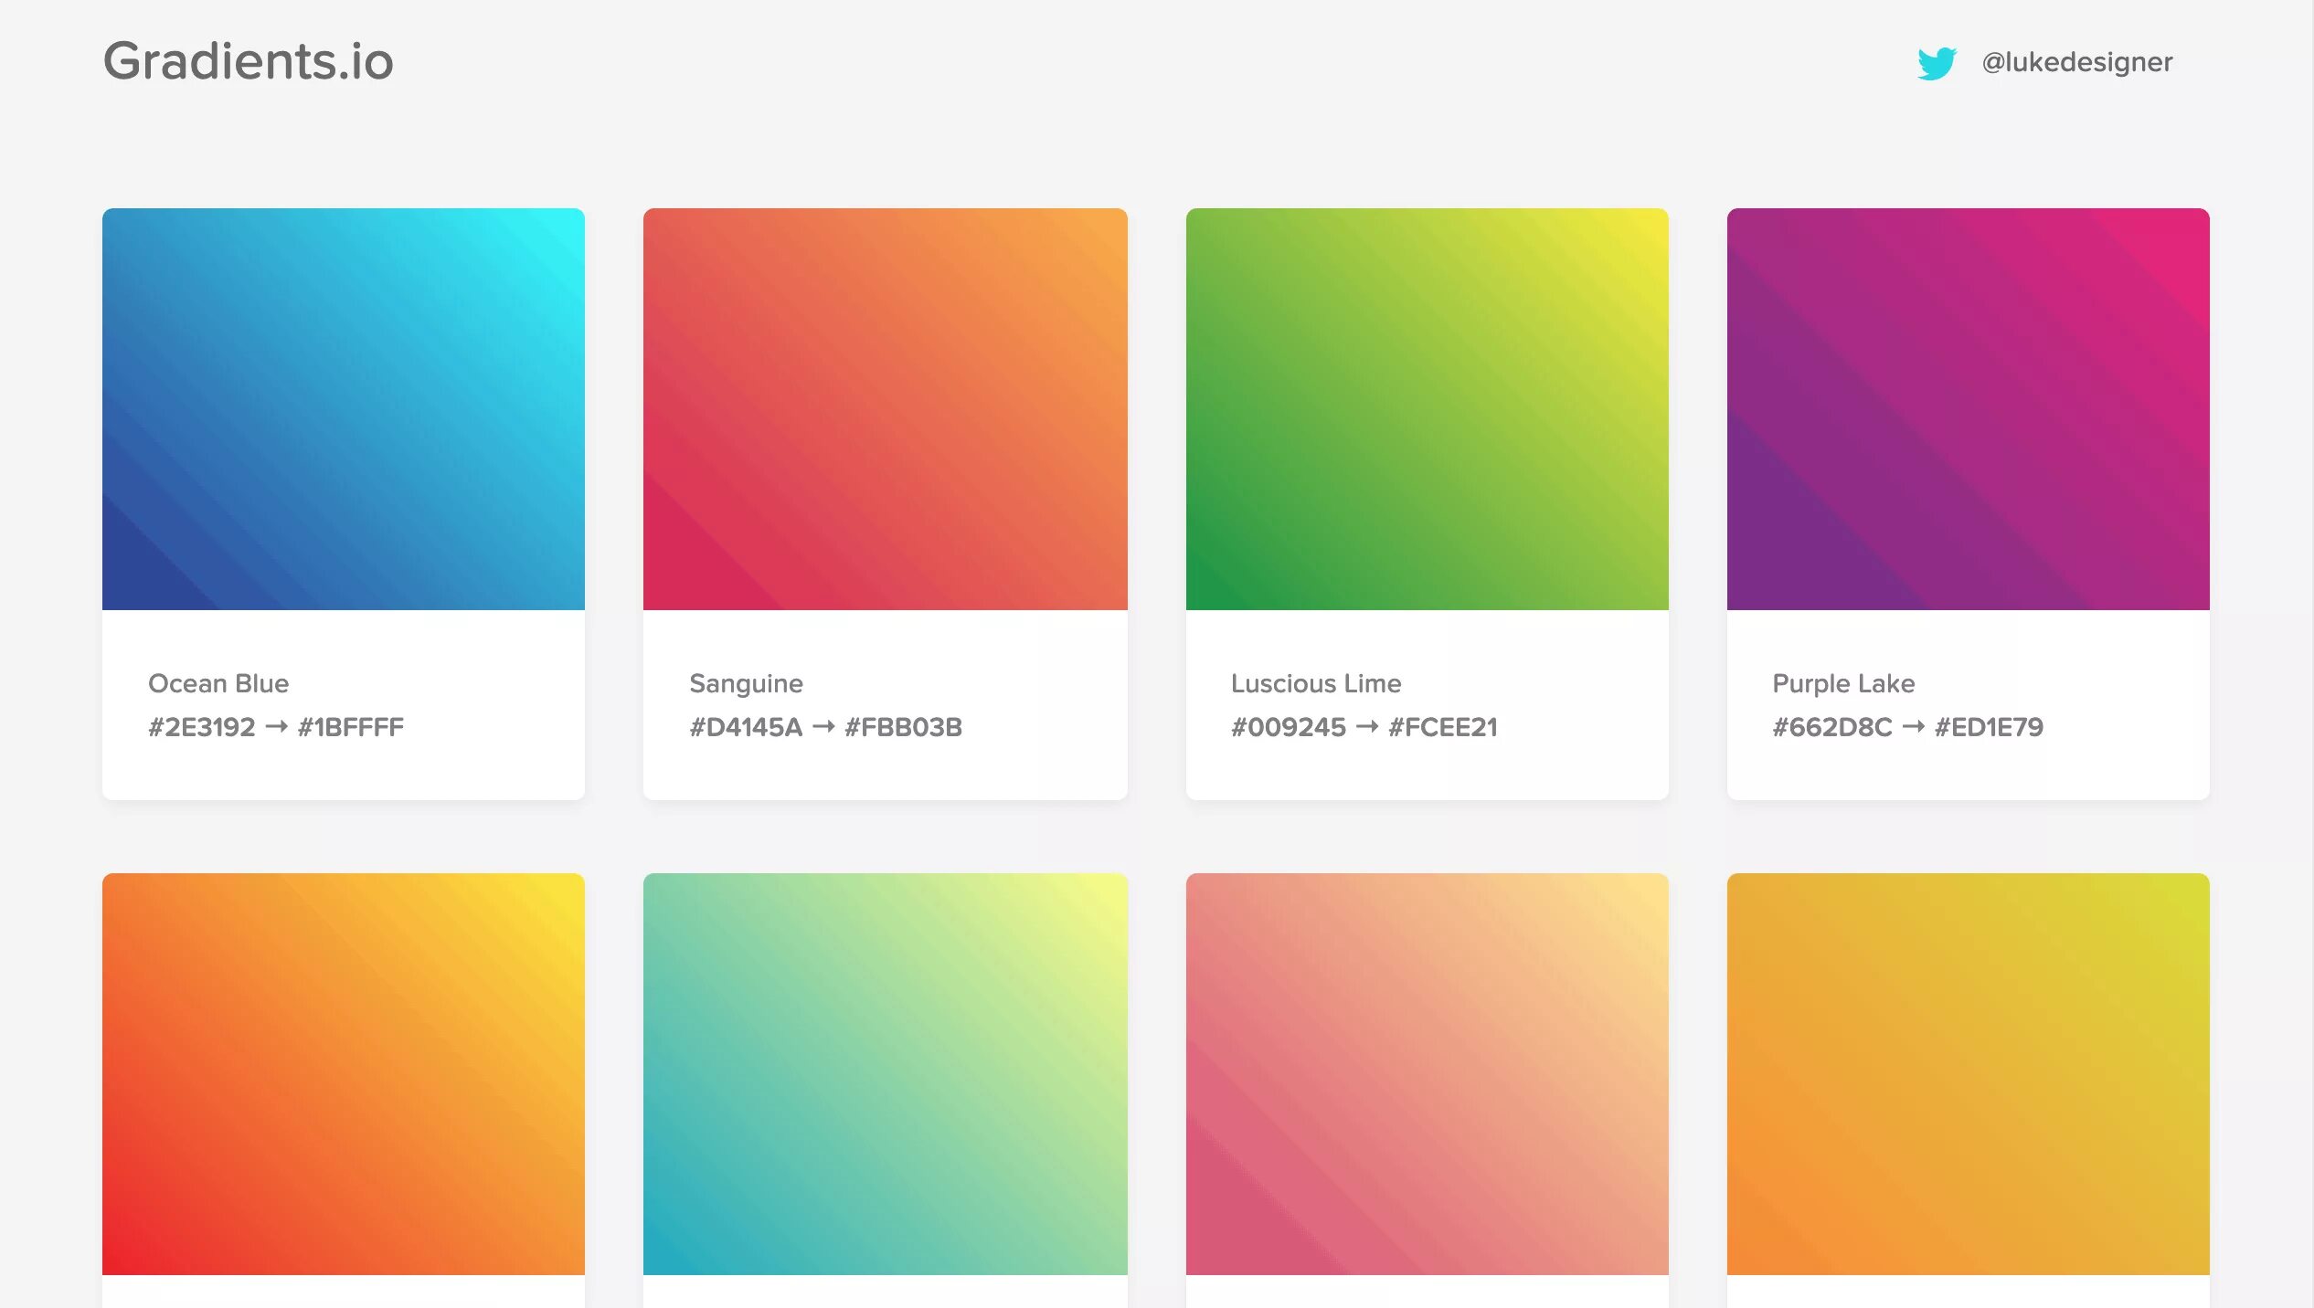Select the Ocean Blue gradient swatch
Image resolution: width=2314 pixels, height=1308 pixels.
pyautogui.click(x=344, y=409)
